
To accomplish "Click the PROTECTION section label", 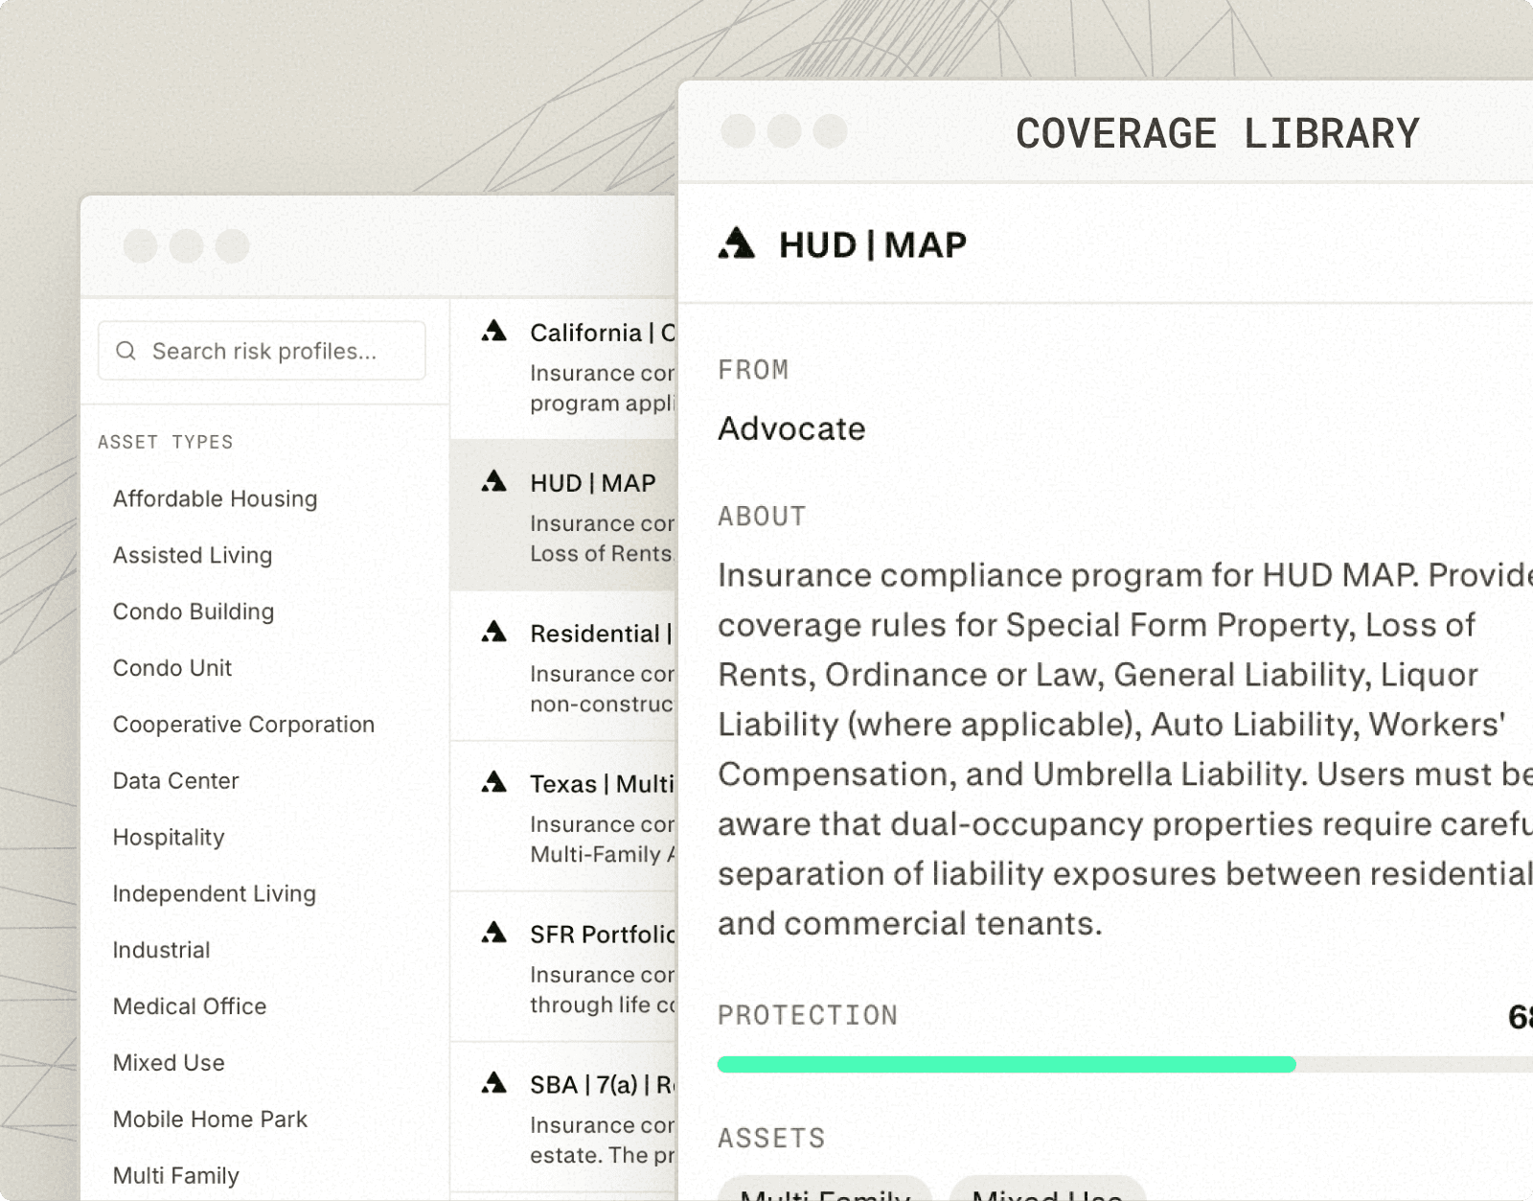I will (x=808, y=1015).
